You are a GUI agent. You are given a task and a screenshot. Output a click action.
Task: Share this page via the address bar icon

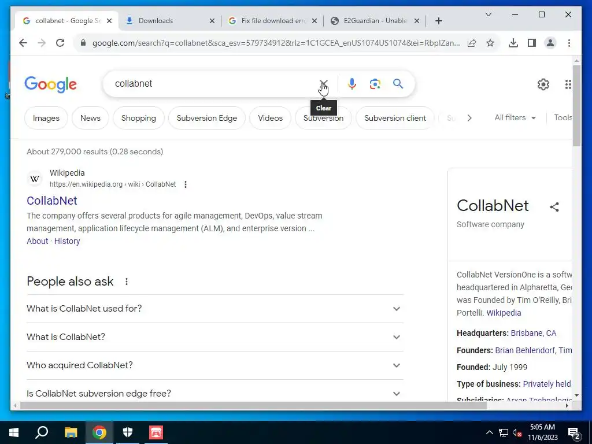coord(472,43)
